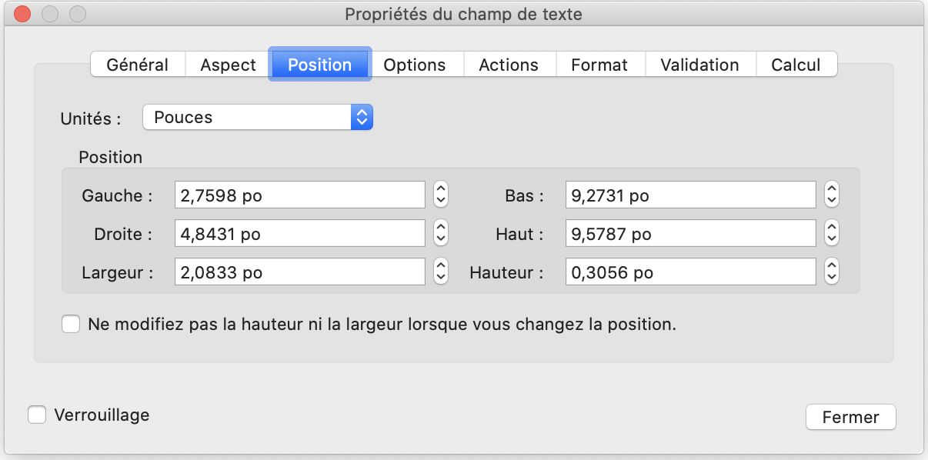
Task: Switch to the Calcul tab
Action: click(x=797, y=65)
